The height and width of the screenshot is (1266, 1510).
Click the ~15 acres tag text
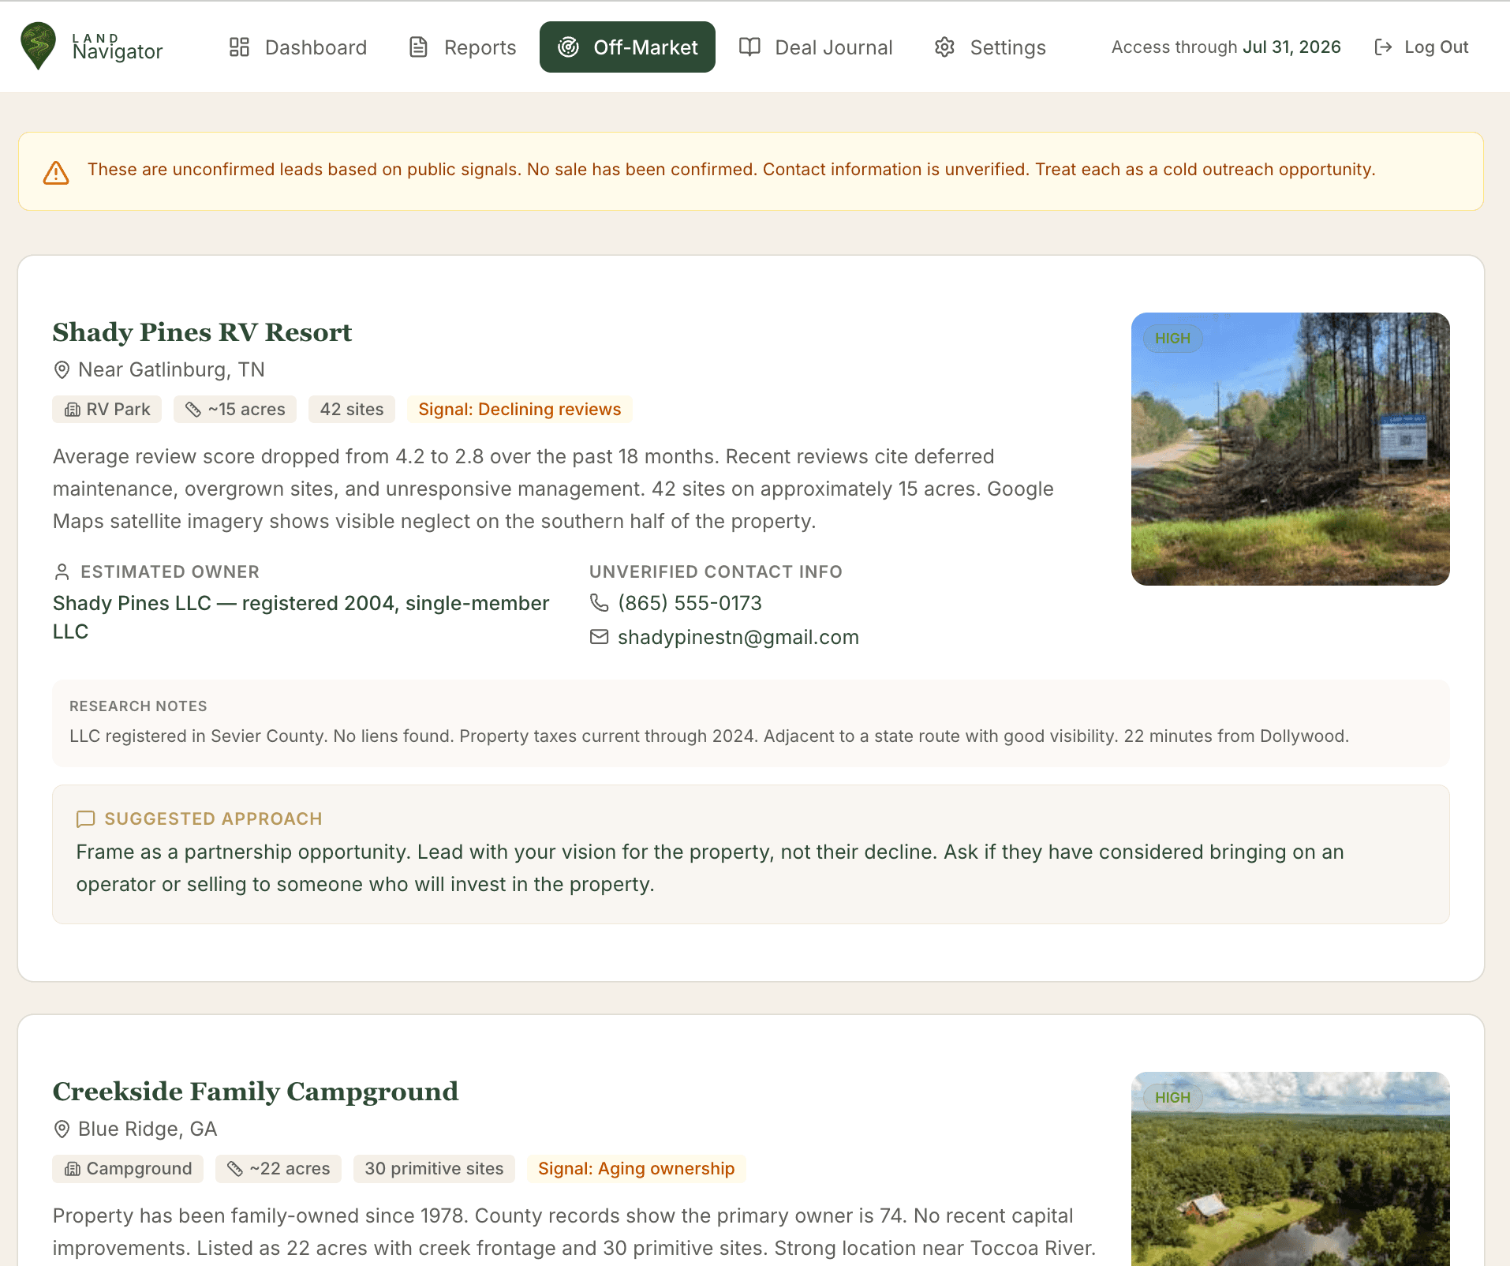click(247, 410)
